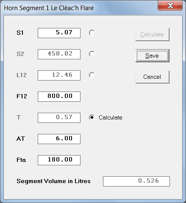Select the S2 radio button
This screenshot has width=186, height=203.
click(x=92, y=54)
